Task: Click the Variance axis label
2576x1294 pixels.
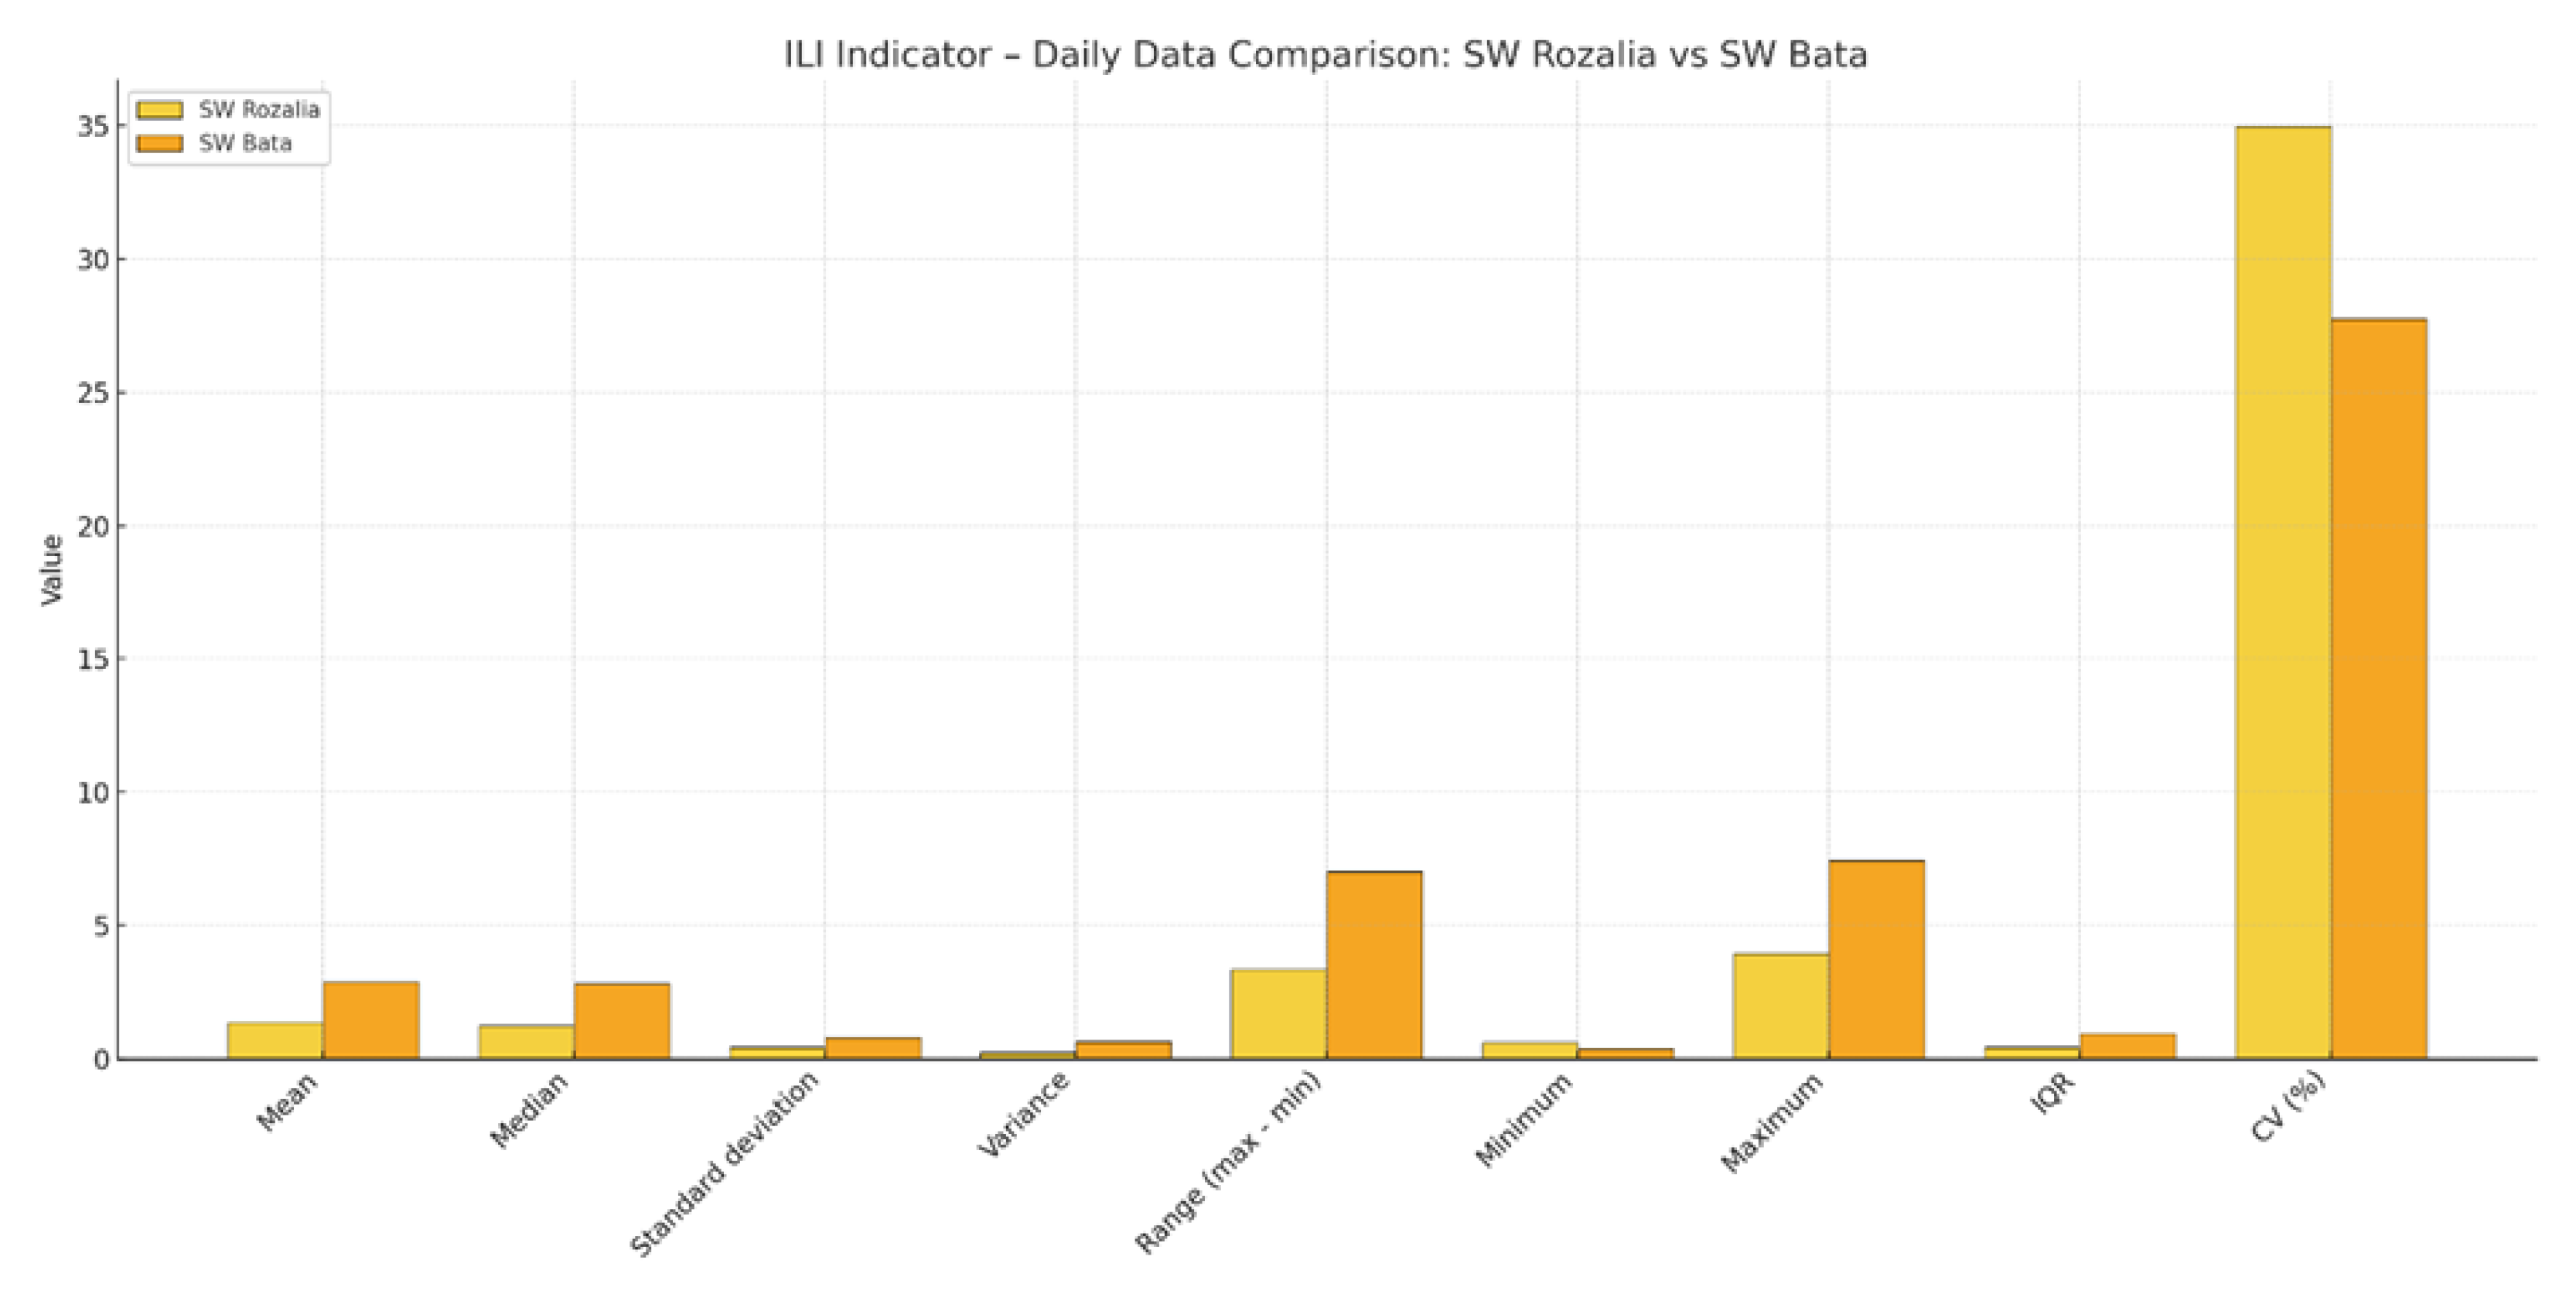Action: pos(1024,1114)
